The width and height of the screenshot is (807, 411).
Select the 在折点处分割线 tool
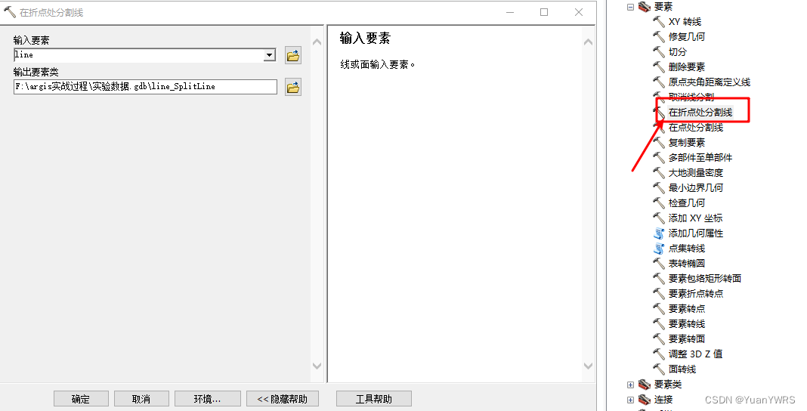coord(700,112)
